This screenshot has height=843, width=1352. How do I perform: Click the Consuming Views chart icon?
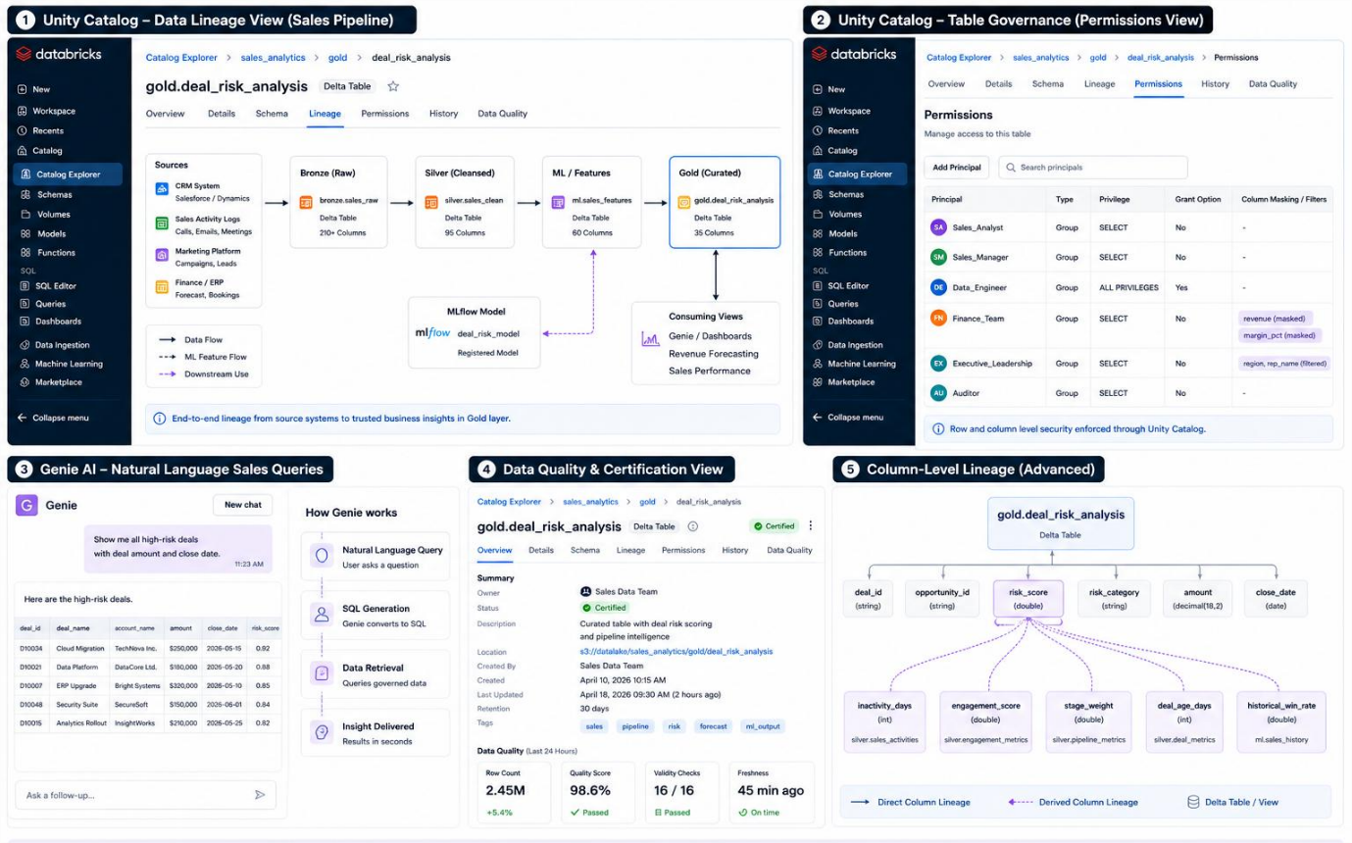coord(650,339)
